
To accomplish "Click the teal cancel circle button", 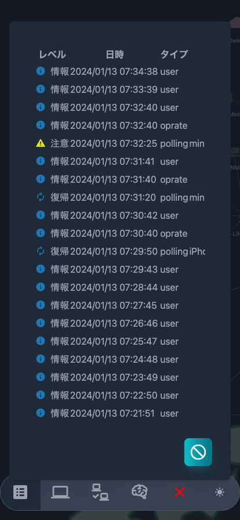I will (198, 452).
